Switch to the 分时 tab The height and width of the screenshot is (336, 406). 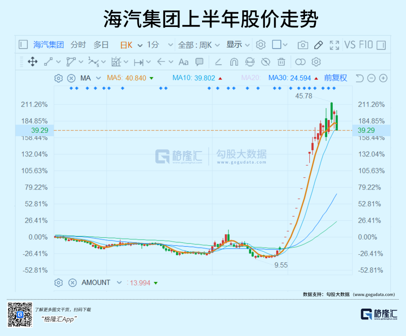(78, 45)
